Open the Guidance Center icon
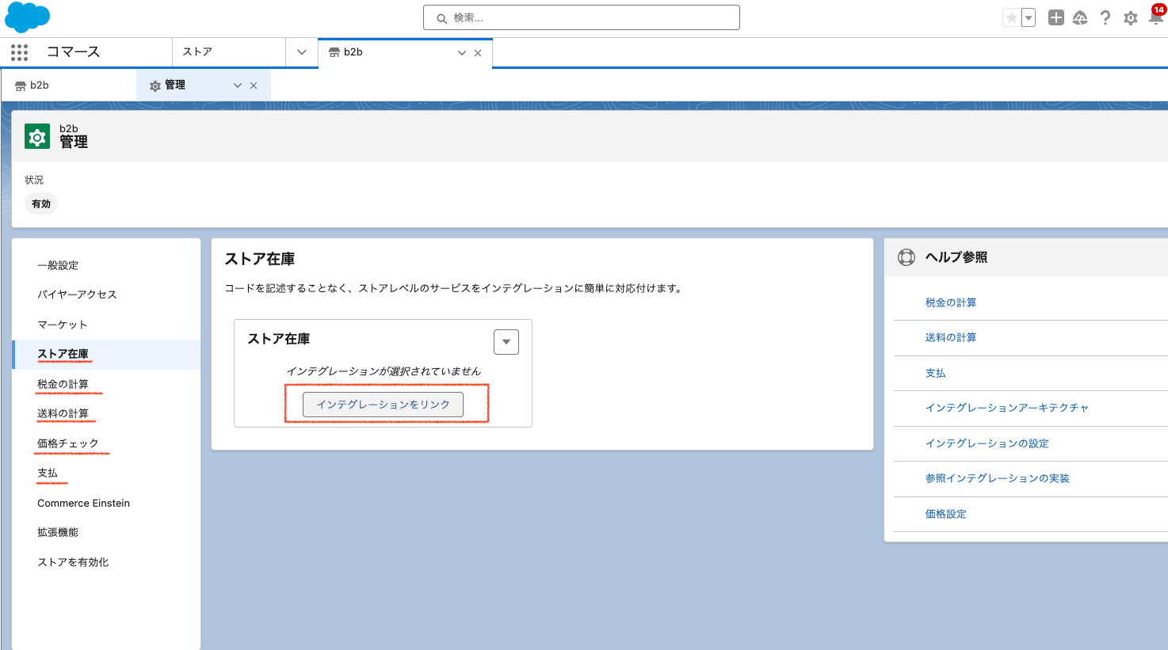Viewport: 1168px width, 650px height. (1080, 17)
